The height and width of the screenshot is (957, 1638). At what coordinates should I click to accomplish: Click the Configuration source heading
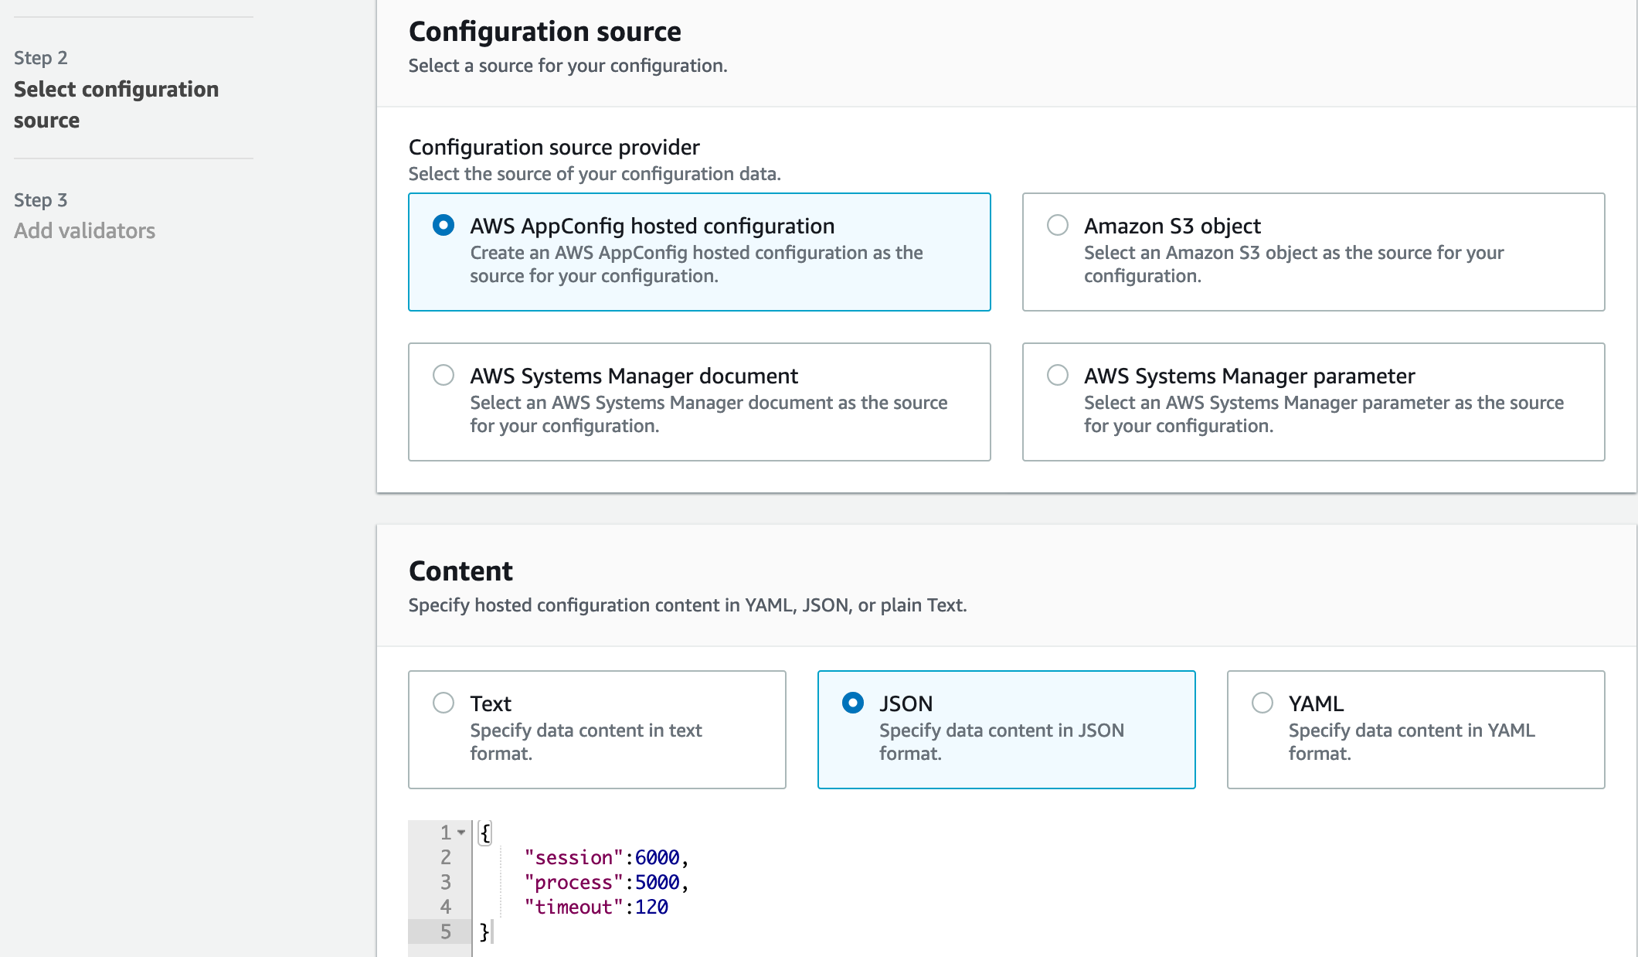(x=545, y=32)
